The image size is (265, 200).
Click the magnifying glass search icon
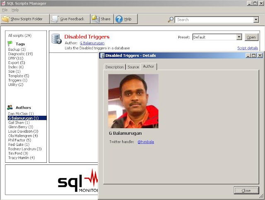click(x=171, y=19)
